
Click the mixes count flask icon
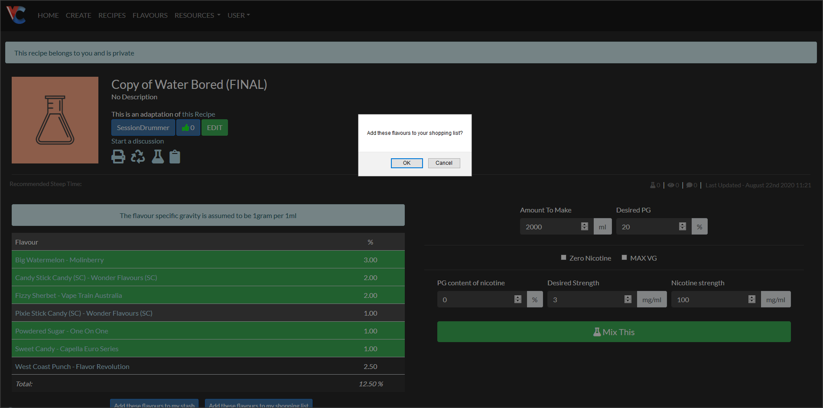[x=653, y=185]
